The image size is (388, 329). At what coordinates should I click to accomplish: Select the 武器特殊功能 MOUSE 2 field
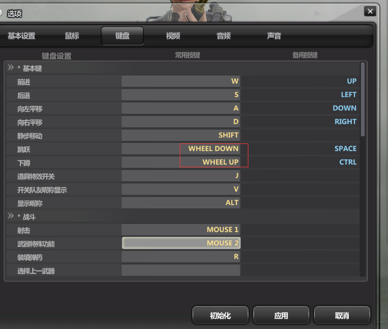[x=181, y=243]
